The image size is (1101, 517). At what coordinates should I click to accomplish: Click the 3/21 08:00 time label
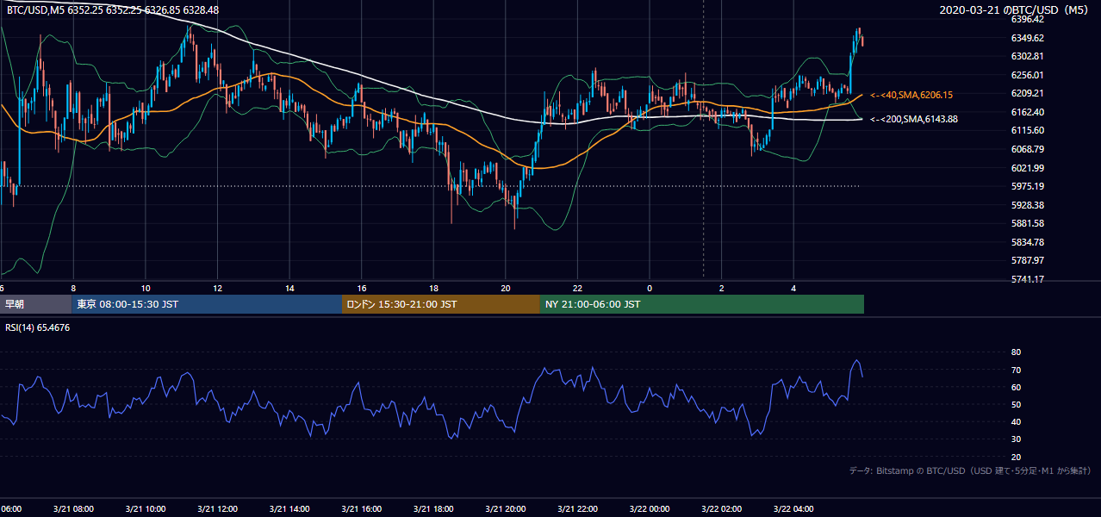coord(72,509)
